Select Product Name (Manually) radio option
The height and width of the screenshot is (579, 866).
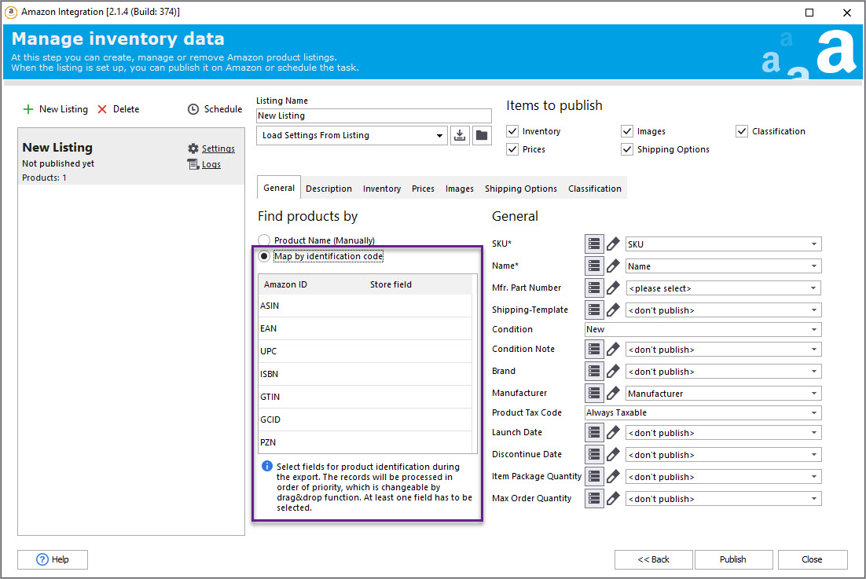(x=264, y=240)
